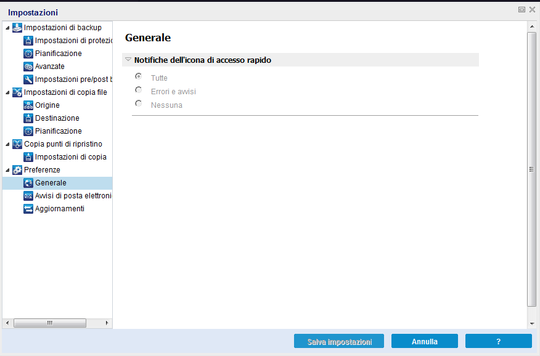Viewport: 540px width, 356px height.
Task: Click the Avanzate gears icon
Action: (28, 67)
